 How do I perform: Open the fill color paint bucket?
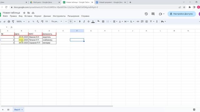tap(98, 21)
